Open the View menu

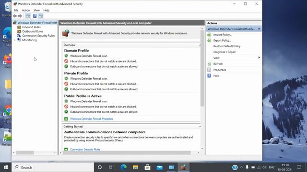click(x=36, y=11)
